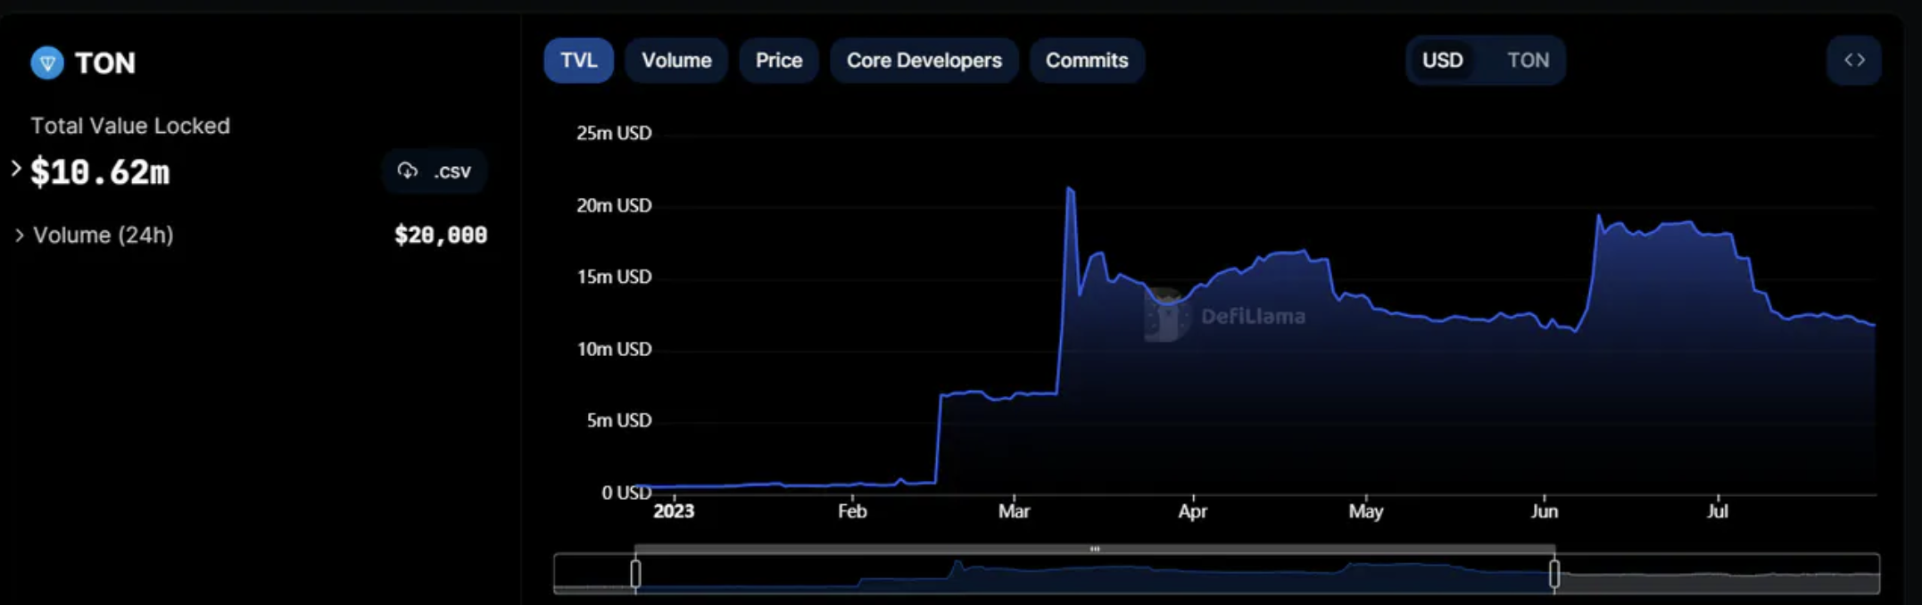Click the TON chain title
Screen dimensions: 1922x605
104,63
